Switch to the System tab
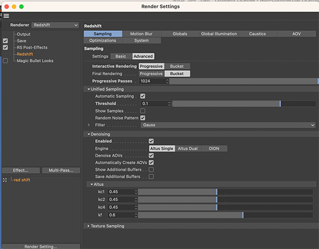Screen dimensions: 319x249 click(x=141, y=40)
